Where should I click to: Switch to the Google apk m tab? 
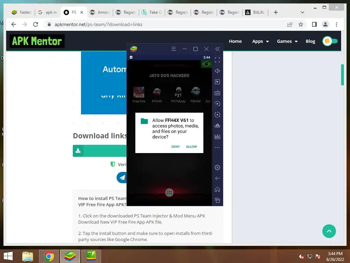click(48, 12)
